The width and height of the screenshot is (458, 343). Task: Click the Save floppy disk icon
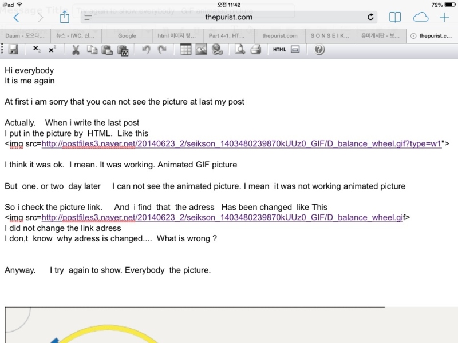[x=13, y=50]
